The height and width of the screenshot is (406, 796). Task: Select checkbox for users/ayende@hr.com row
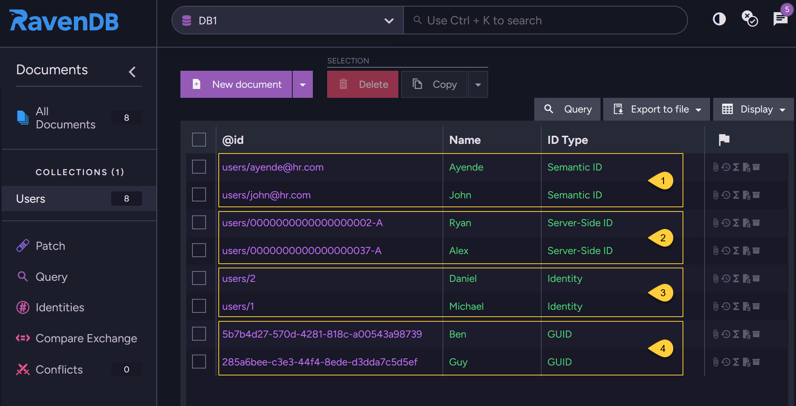click(199, 167)
